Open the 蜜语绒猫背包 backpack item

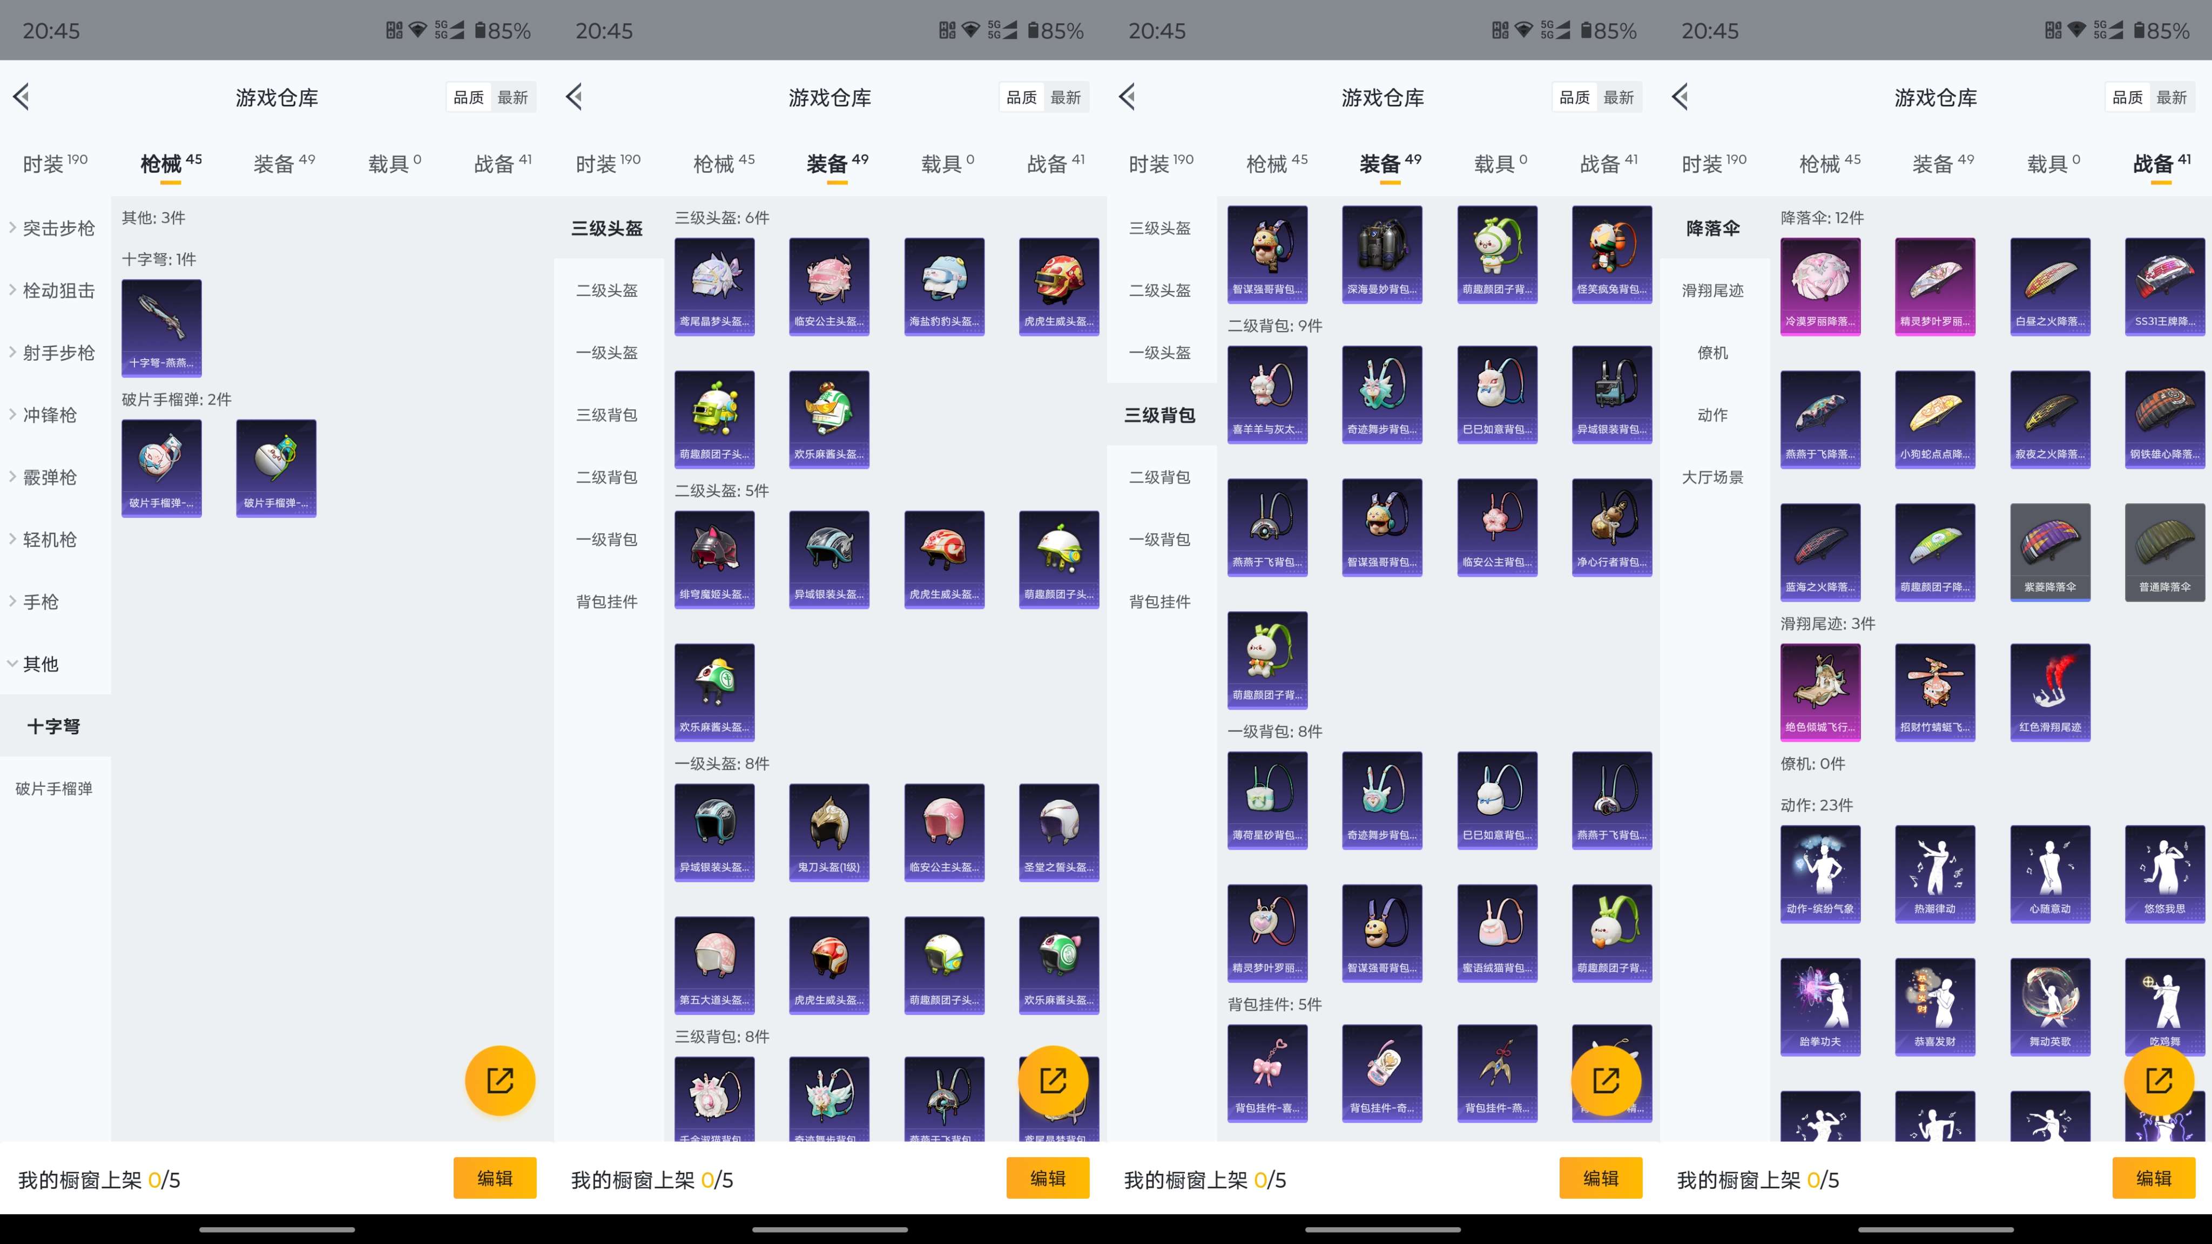coord(1496,934)
